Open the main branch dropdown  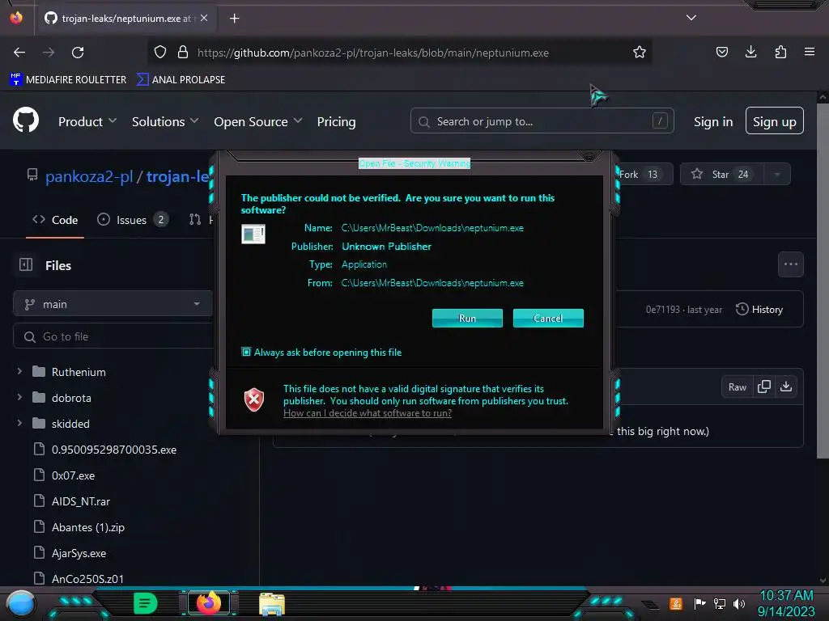point(113,304)
